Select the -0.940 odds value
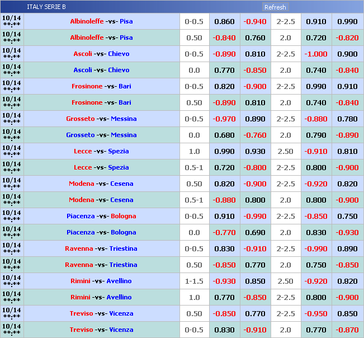This screenshot has width=364, height=338. (x=254, y=21)
